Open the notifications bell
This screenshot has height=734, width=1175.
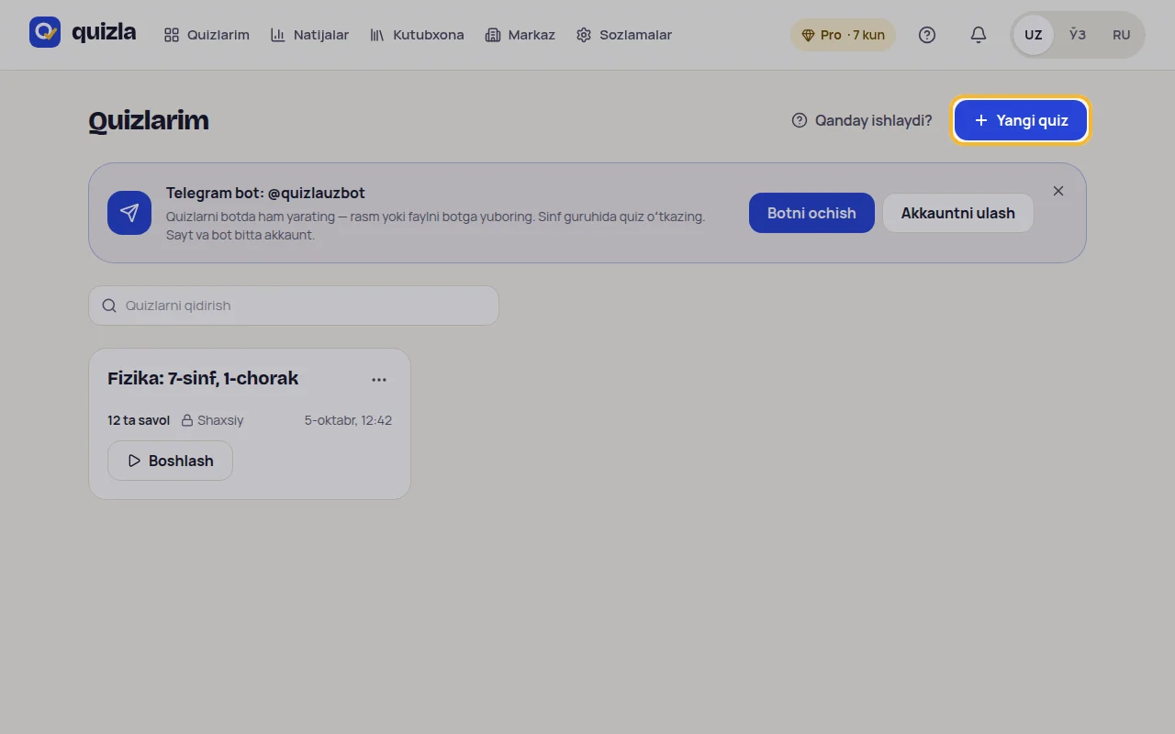click(979, 35)
